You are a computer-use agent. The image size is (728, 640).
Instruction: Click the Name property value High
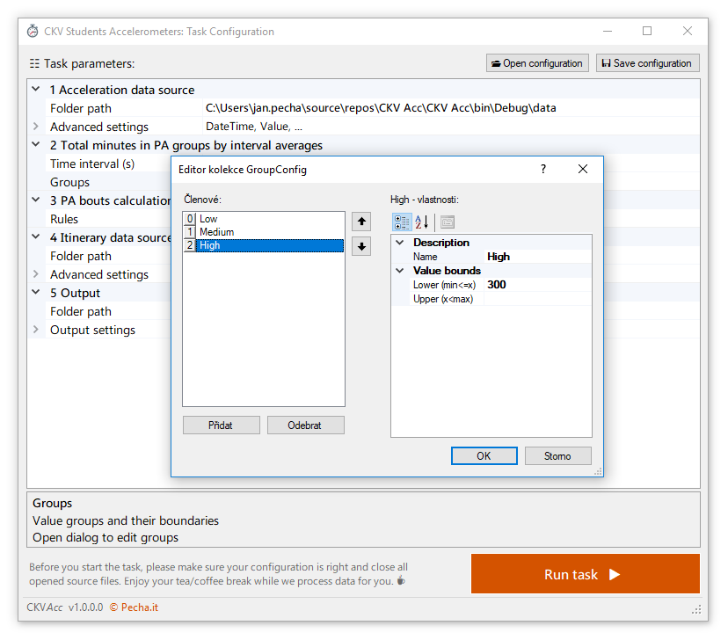(537, 257)
